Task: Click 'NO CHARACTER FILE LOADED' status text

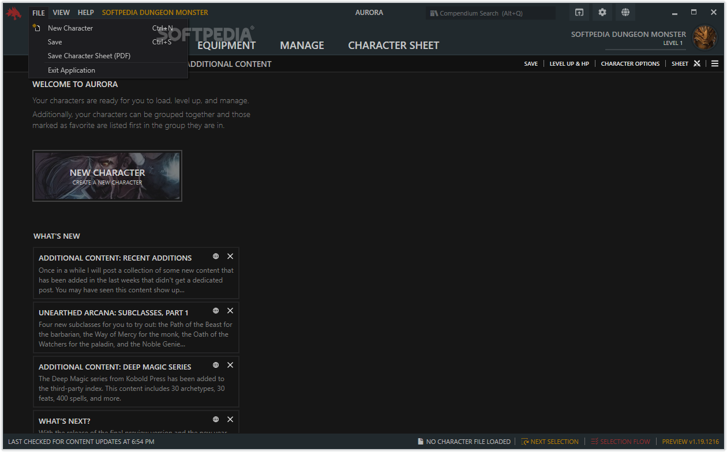Action: point(469,442)
